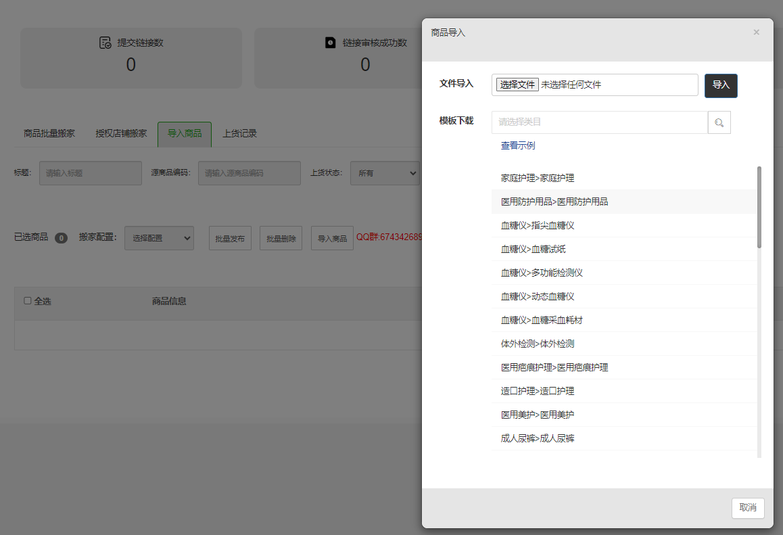
Task: Open the 请选择类目 category selector
Action: coord(599,122)
